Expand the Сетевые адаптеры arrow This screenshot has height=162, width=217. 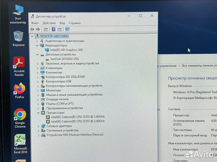[38, 126]
